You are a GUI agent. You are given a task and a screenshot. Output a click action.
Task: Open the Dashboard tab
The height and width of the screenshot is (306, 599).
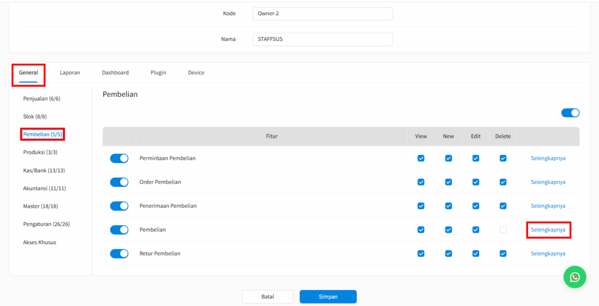pos(115,73)
